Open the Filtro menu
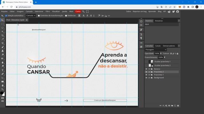This screenshot has width=204, height=114. coord(47,11)
